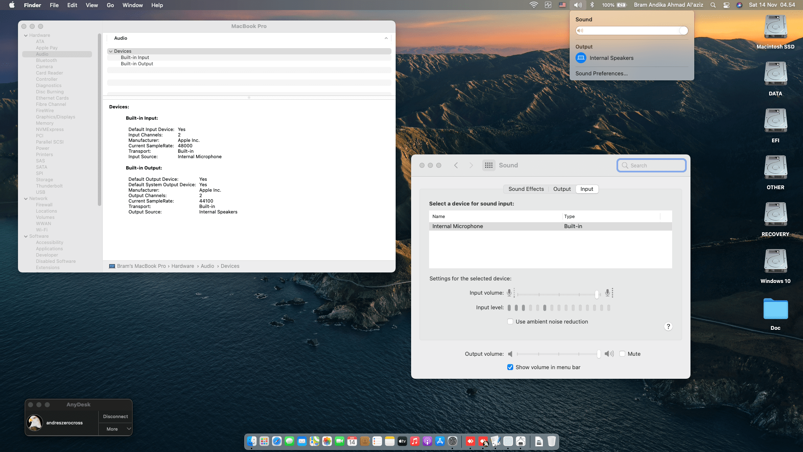Image resolution: width=803 pixels, height=452 pixels.
Task: Collapse the Devices disclosure triangle
Action: coord(110,51)
